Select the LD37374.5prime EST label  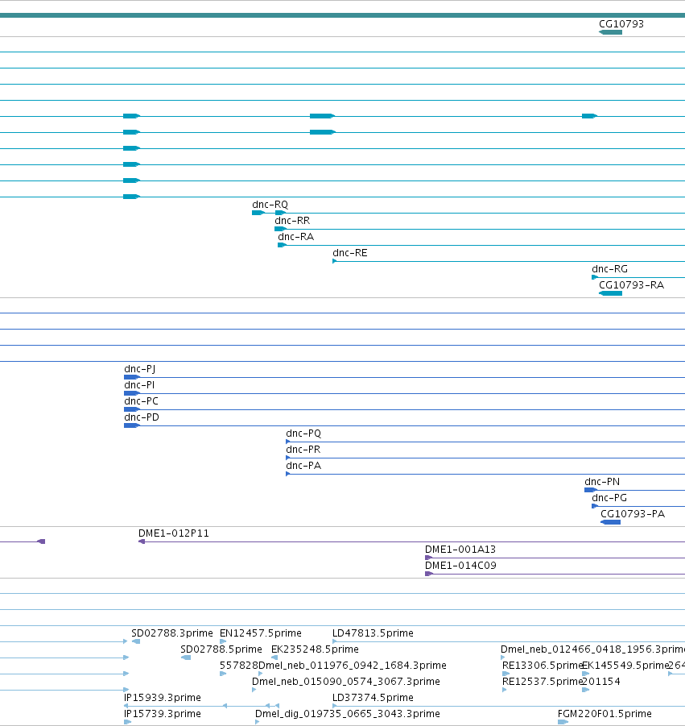(373, 698)
